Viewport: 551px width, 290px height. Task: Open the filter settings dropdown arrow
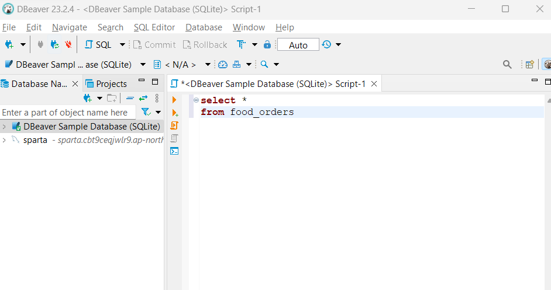[158, 112]
